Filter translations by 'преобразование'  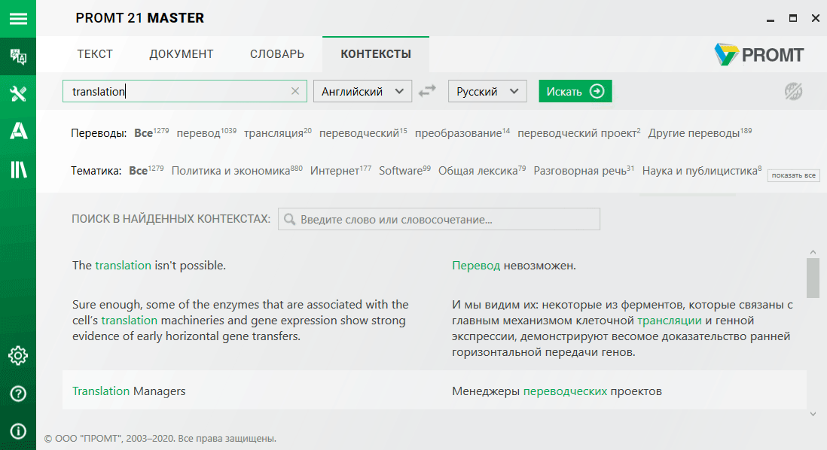(x=462, y=132)
